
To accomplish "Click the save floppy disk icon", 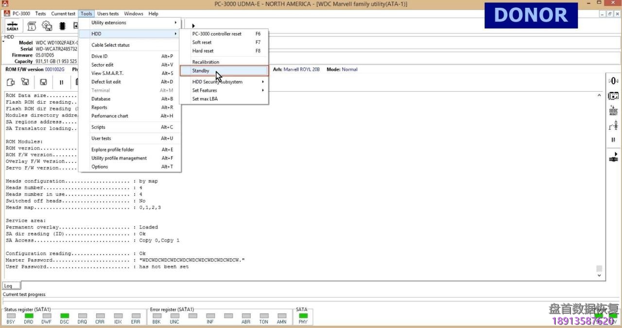I will click(43, 82).
